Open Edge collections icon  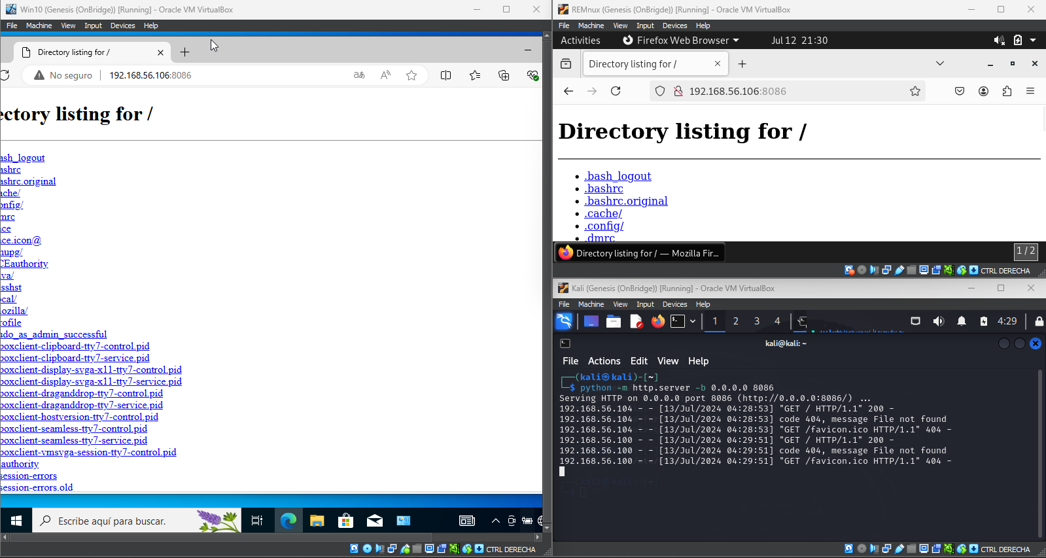(504, 75)
